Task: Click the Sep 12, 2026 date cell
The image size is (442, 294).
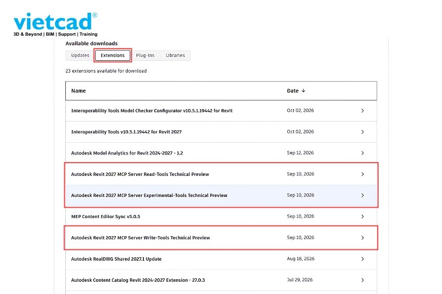Action: (300, 153)
